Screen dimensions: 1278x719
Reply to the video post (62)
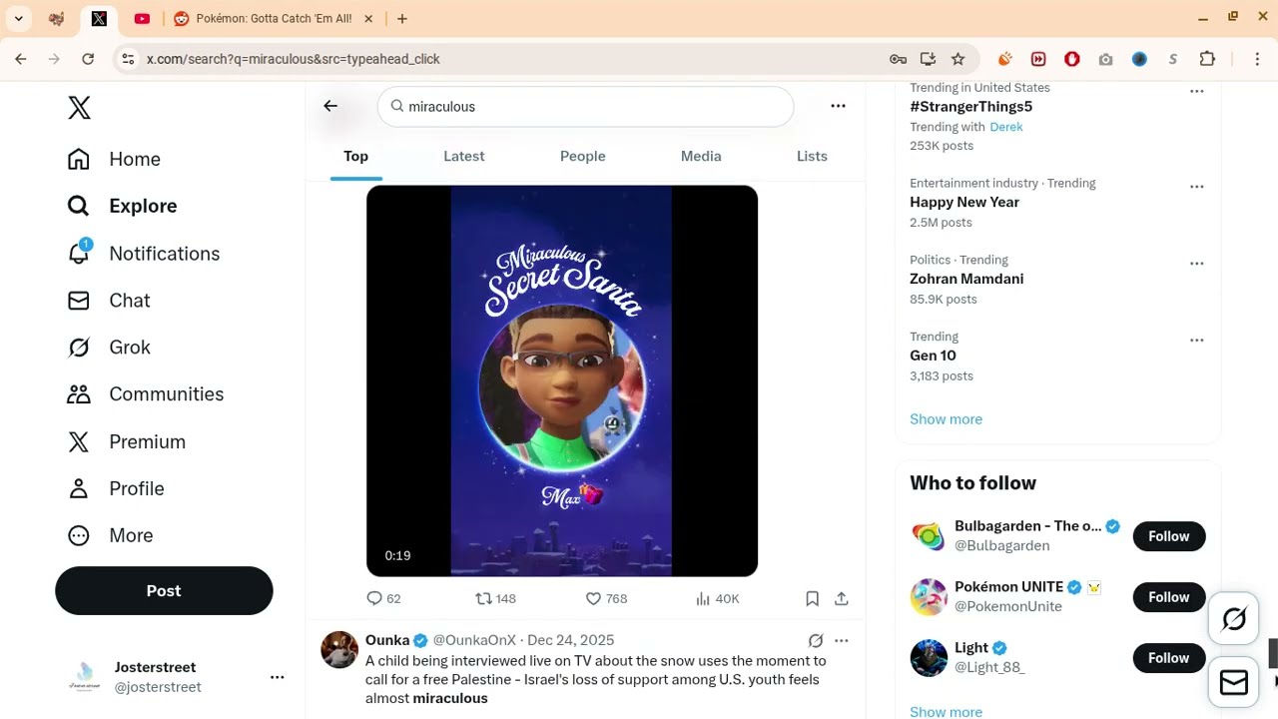click(x=383, y=598)
